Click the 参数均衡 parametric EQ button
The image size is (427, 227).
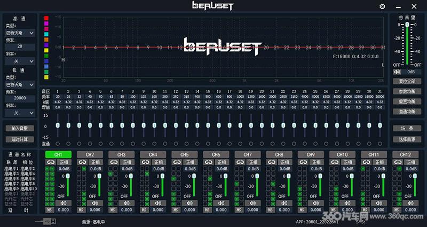[407, 91]
